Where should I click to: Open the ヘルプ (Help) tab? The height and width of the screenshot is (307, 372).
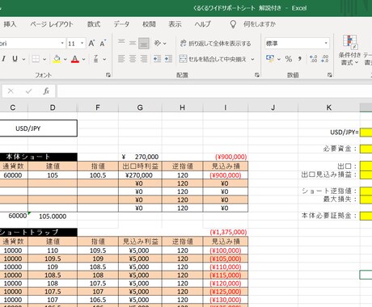[202, 24]
